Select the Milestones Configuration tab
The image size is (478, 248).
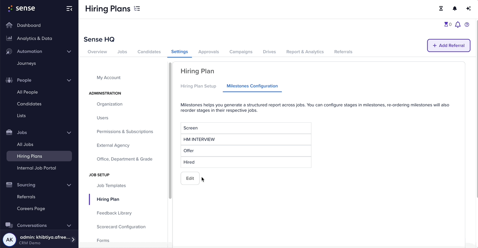click(252, 86)
